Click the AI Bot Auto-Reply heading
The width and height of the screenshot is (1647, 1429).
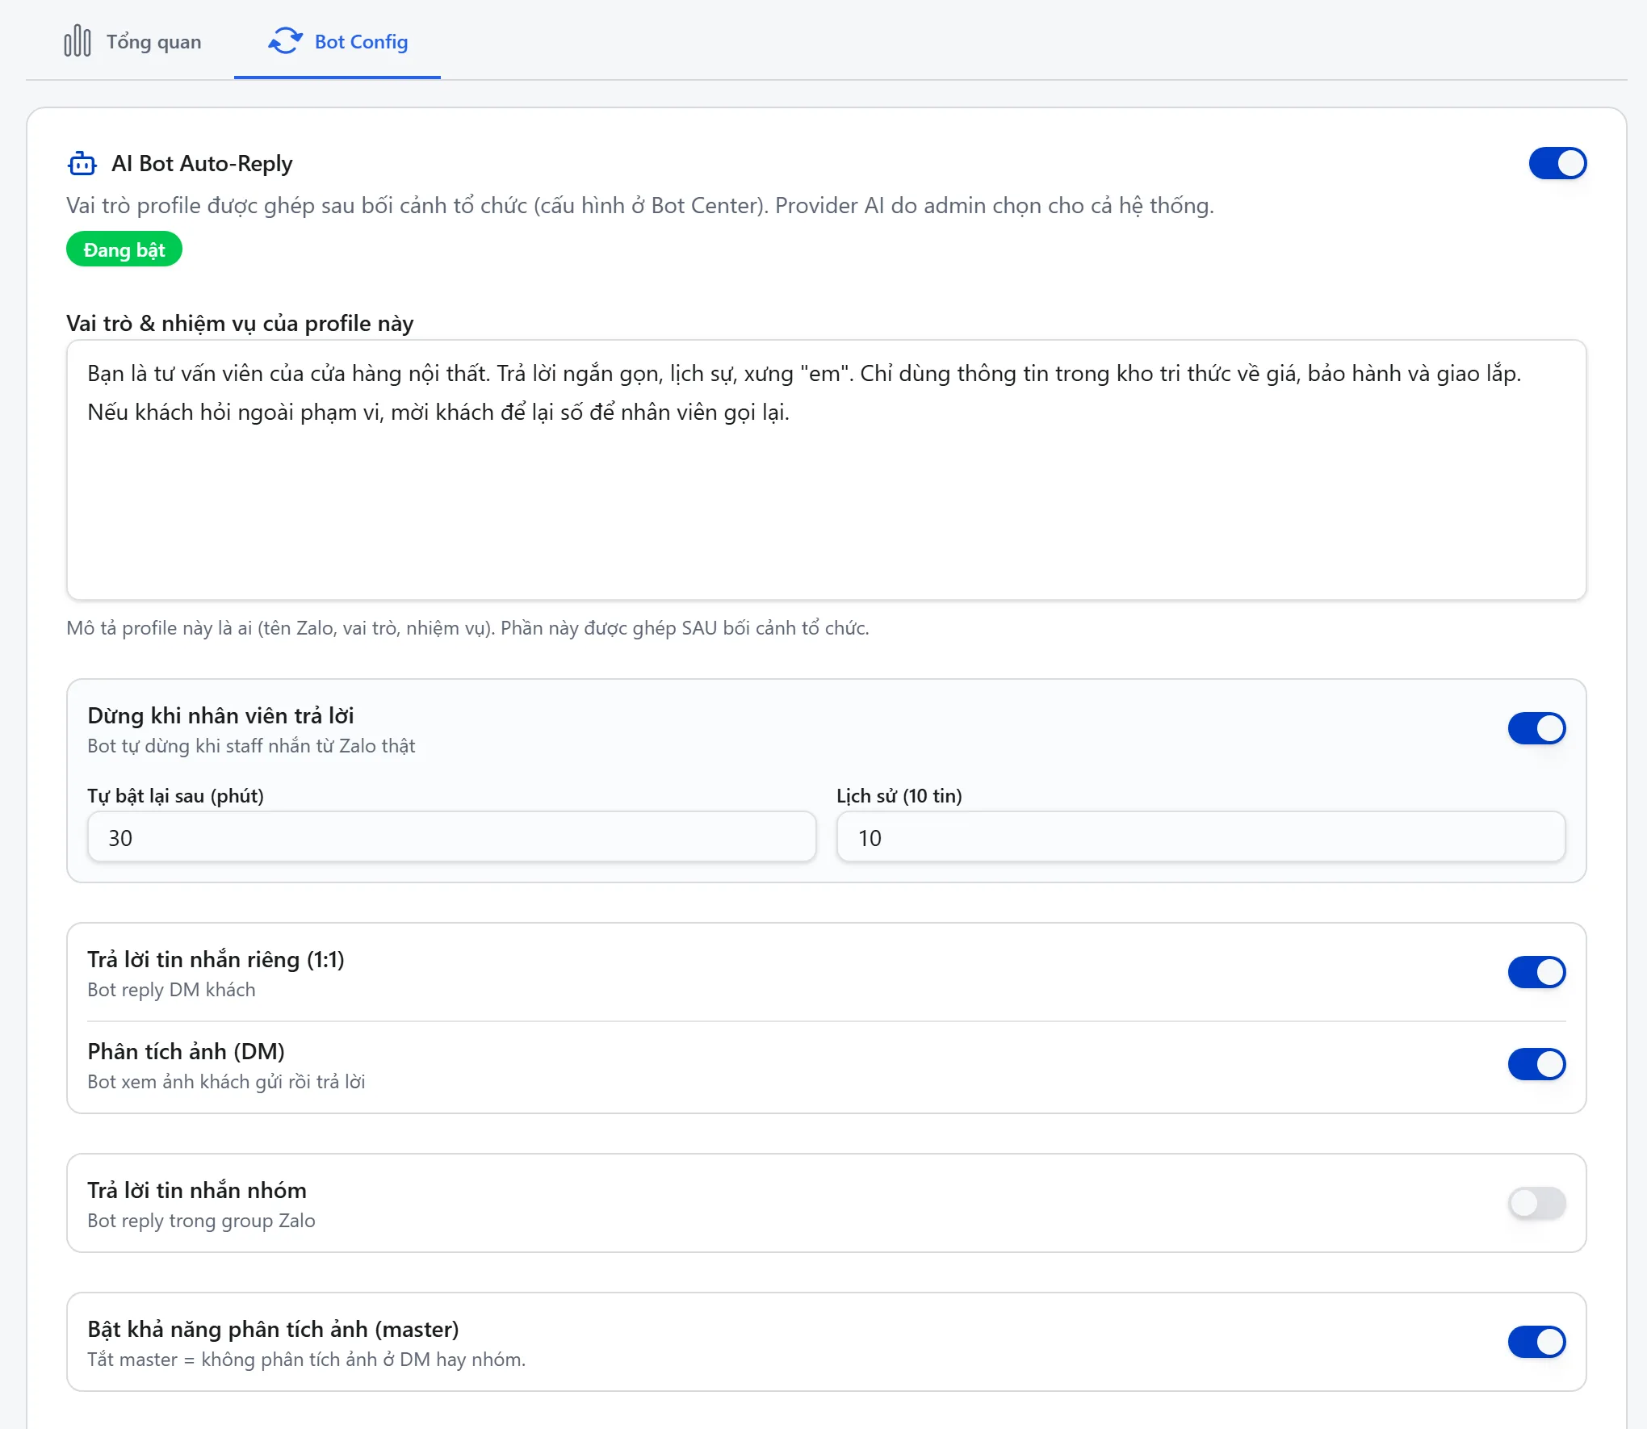[202, 164]
